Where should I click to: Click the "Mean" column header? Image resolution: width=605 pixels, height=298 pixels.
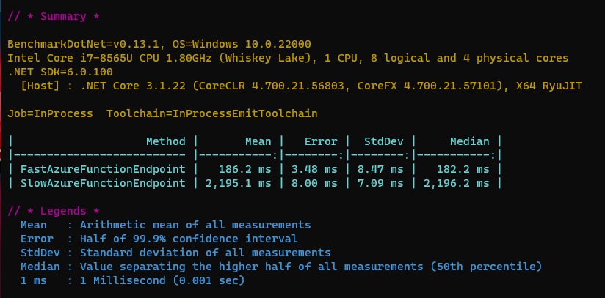[257, 141]
